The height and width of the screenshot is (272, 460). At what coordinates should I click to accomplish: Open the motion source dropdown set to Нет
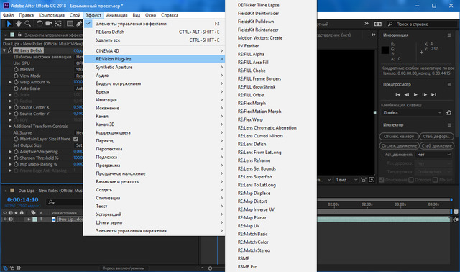pos(433,155)
